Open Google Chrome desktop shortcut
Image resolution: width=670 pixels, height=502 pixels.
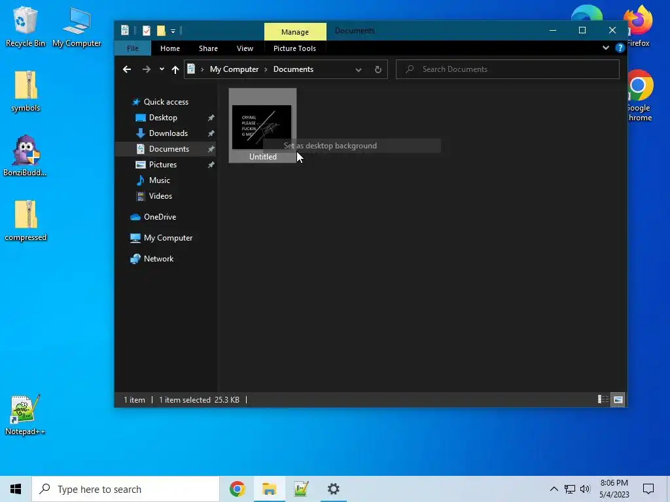point(640,95)
